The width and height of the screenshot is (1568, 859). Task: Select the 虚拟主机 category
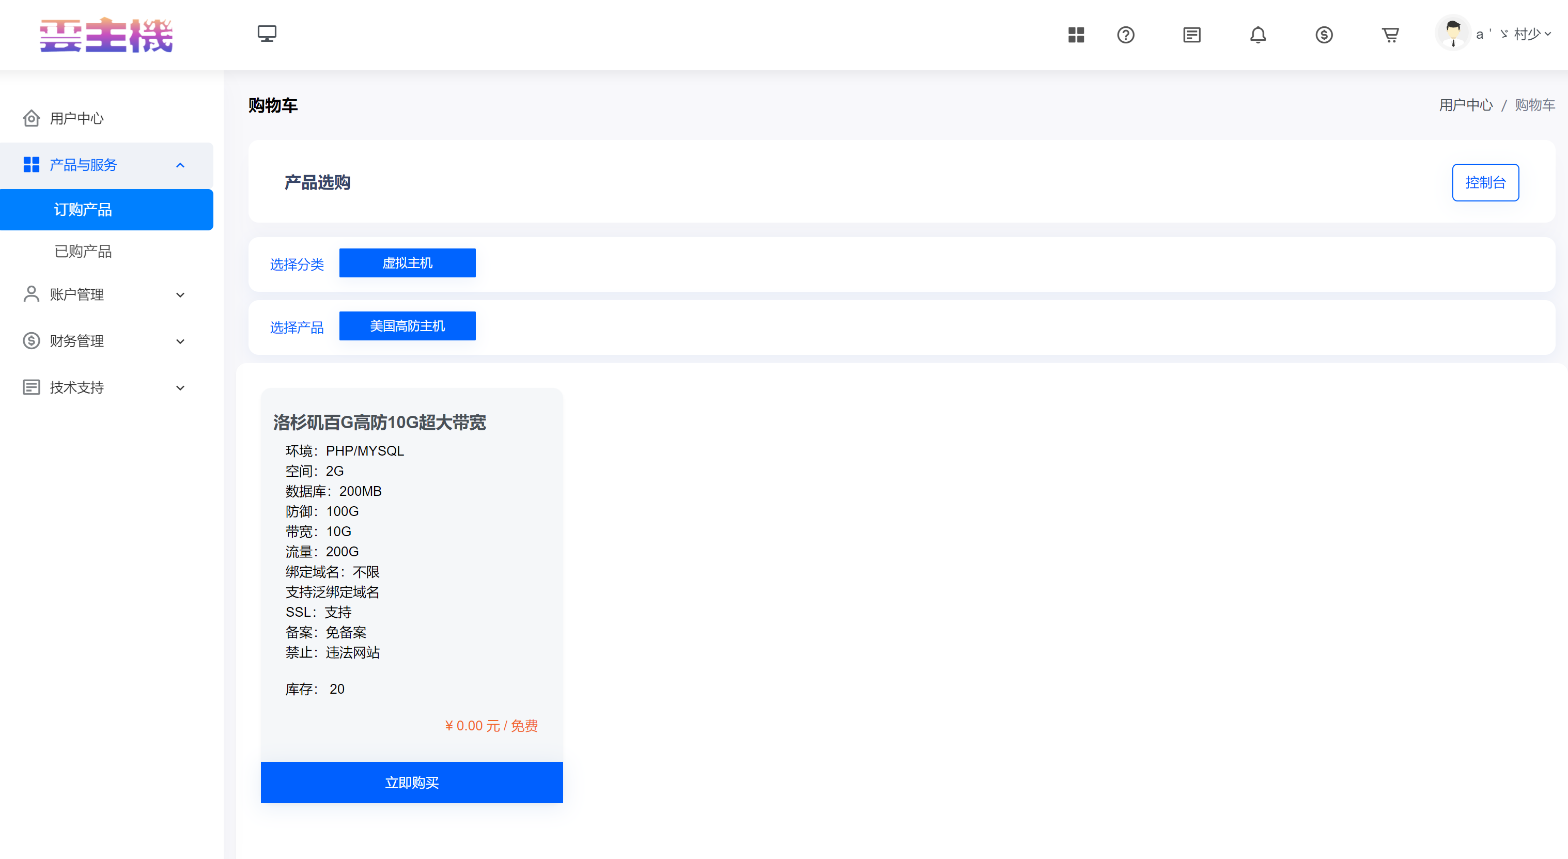407,263
